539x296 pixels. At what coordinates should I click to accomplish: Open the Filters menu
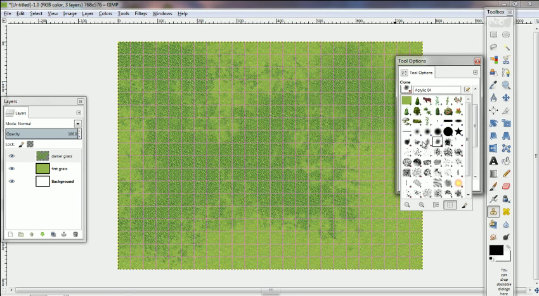(141, 13)
